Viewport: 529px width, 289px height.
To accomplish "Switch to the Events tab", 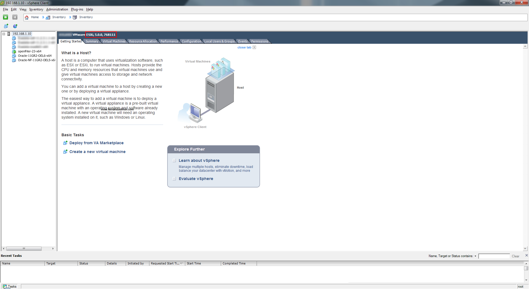I will coord(243,41).
